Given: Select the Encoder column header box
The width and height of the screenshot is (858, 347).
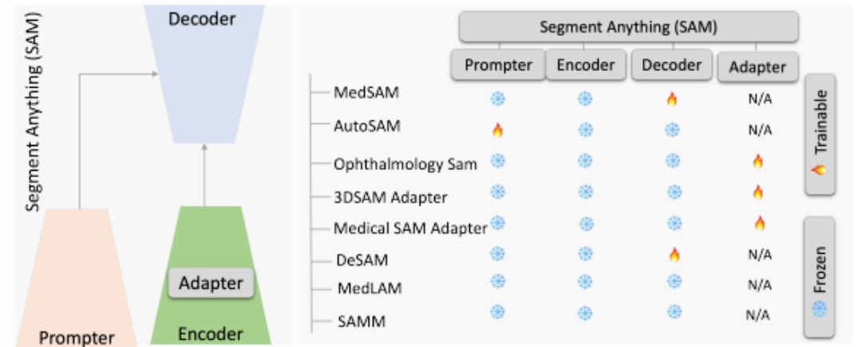Looking at the screenshot, I should pos(585,65).
